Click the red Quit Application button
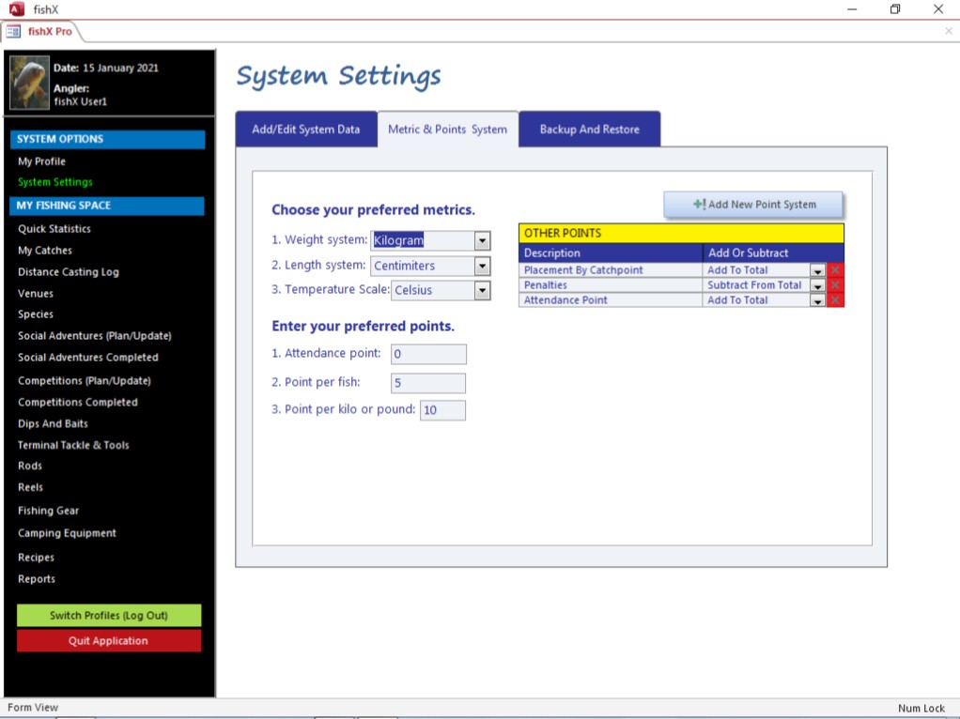The image size is (960, 719). coord(109,641)
